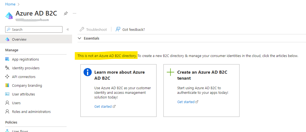Screen dimensions: 306x132
Task: Pin the Azure AD B2C blade
Action: pos(66,13)
